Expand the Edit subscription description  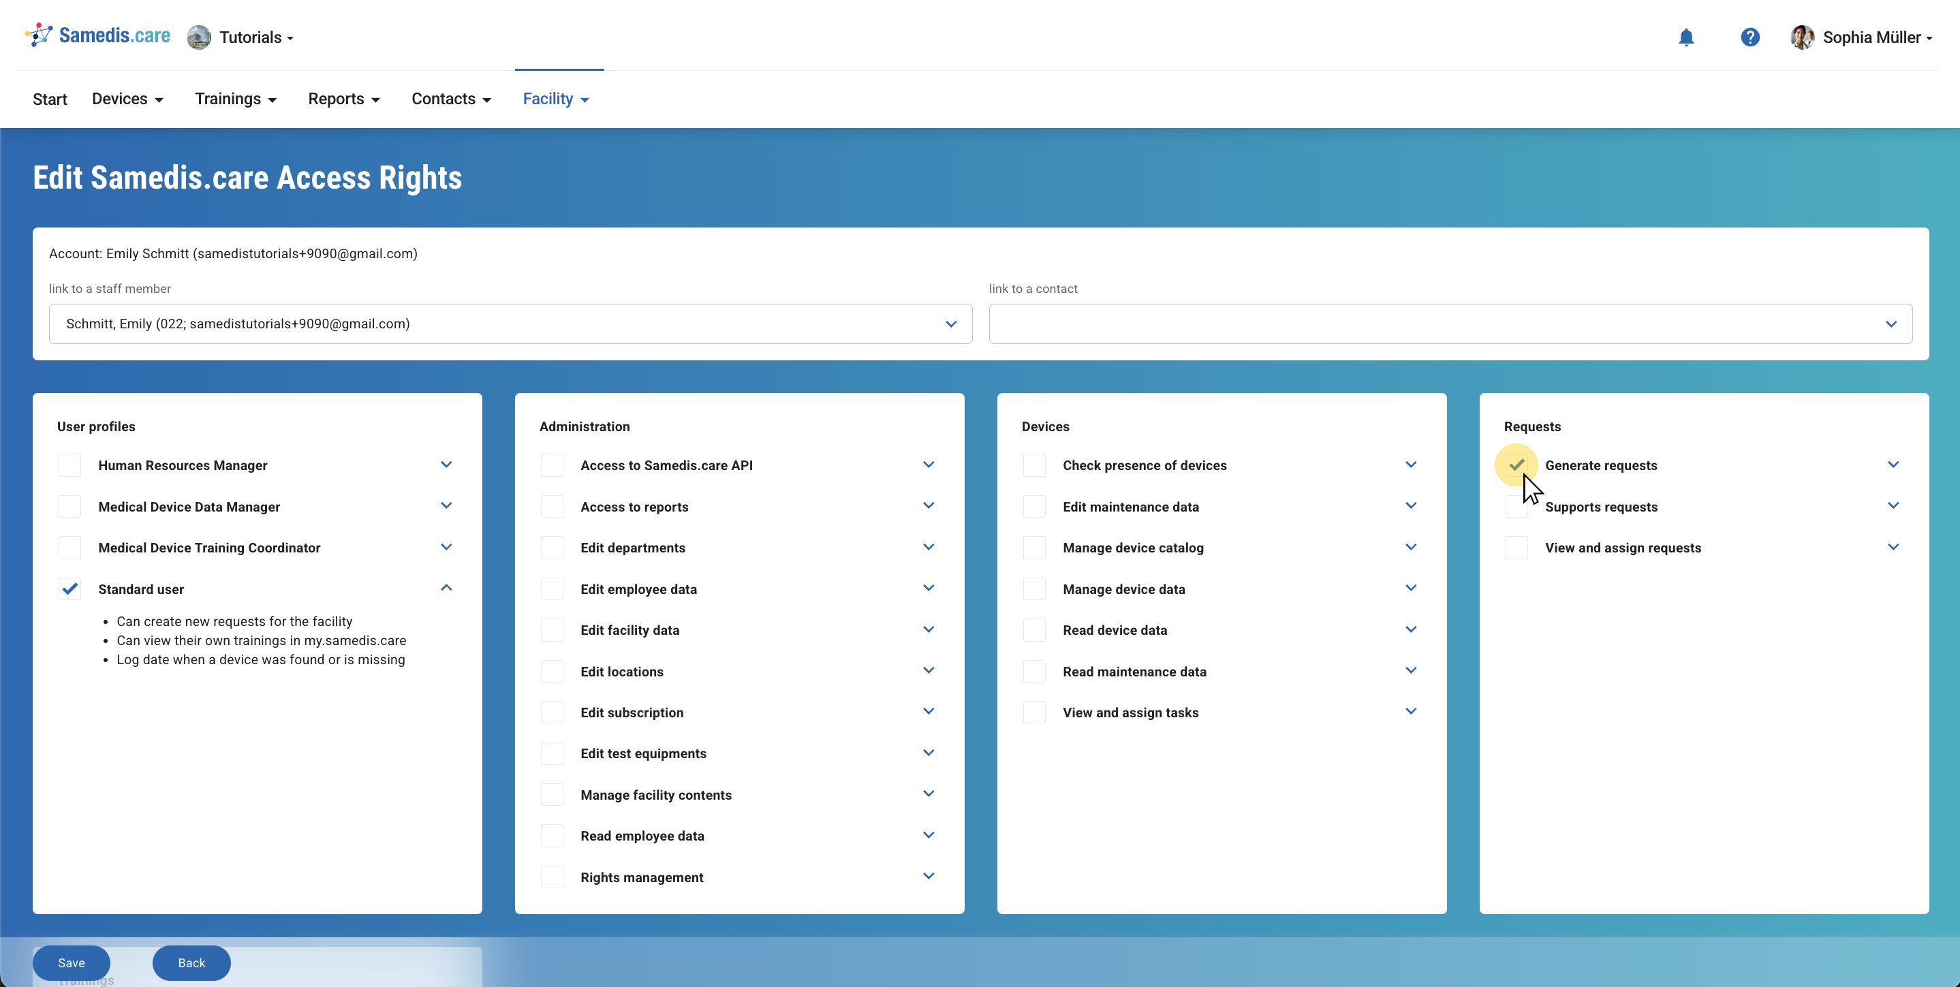929,712
